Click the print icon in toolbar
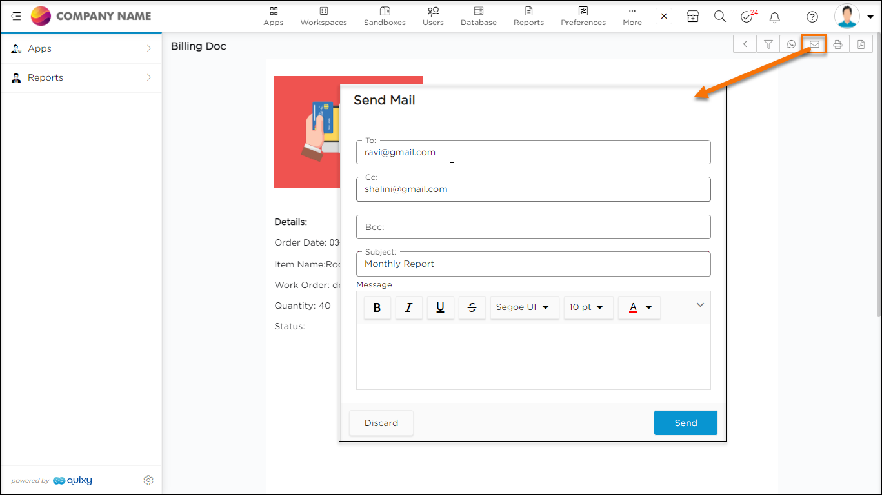The width and height of the screenshot is (882, 495). click(x=837, y=44)
